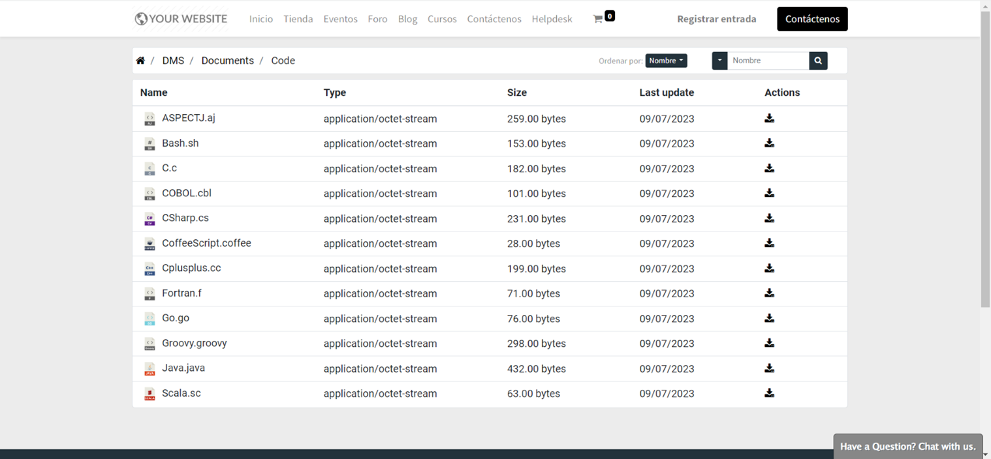Screen dimensions: 991x459
Task: Download the Scala.sc file
Action: coord(769,393)
